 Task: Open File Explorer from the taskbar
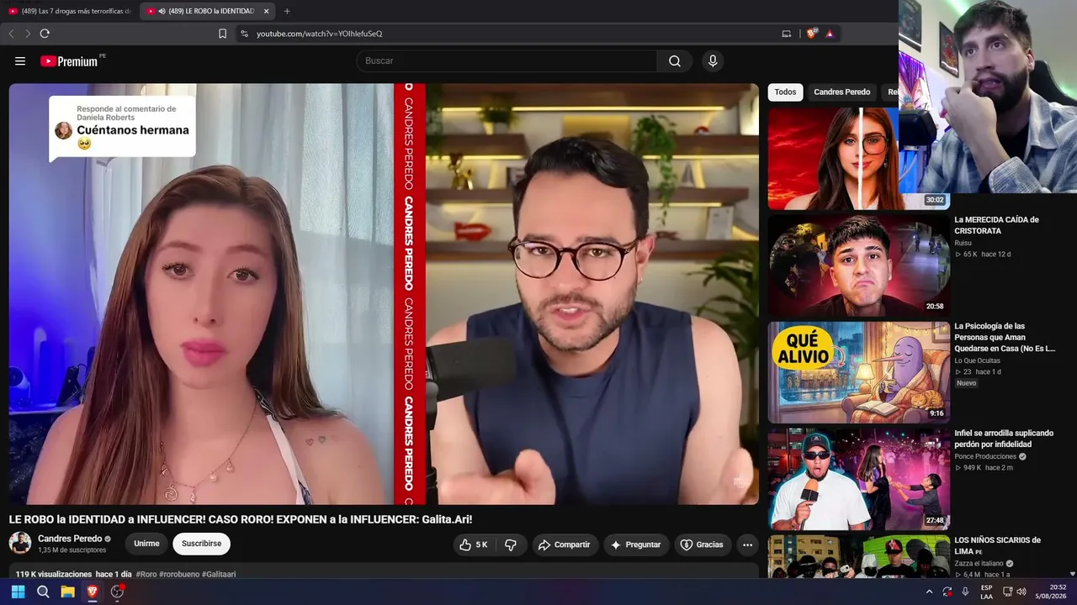(x=67, y=592)
